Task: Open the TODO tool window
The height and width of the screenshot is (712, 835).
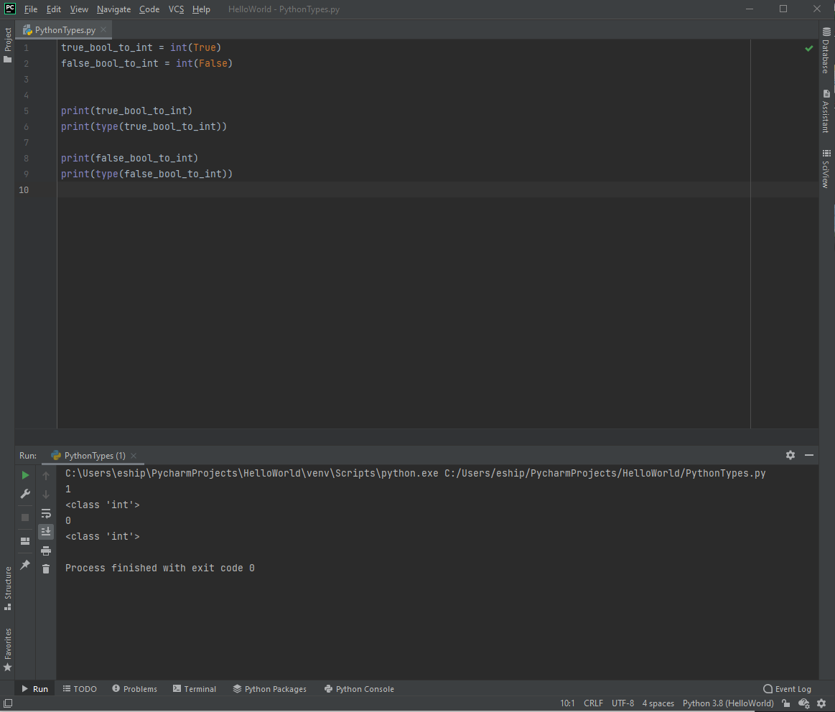Action: pos(80,688)
